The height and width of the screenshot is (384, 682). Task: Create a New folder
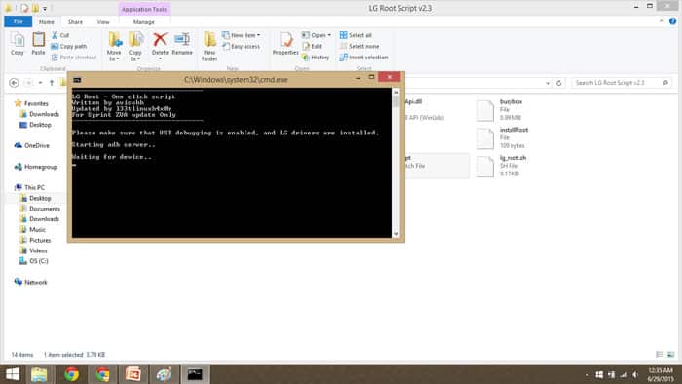tap(209, 46)
